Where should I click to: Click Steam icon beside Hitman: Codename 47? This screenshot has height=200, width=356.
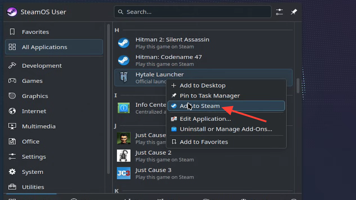tap(124, 60)
